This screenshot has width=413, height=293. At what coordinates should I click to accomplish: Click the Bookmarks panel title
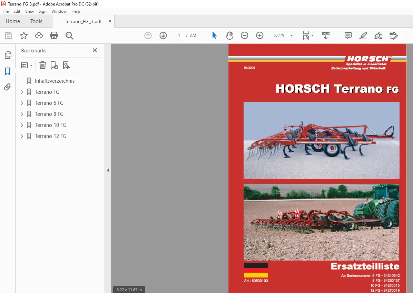click(x=34, y=51)
